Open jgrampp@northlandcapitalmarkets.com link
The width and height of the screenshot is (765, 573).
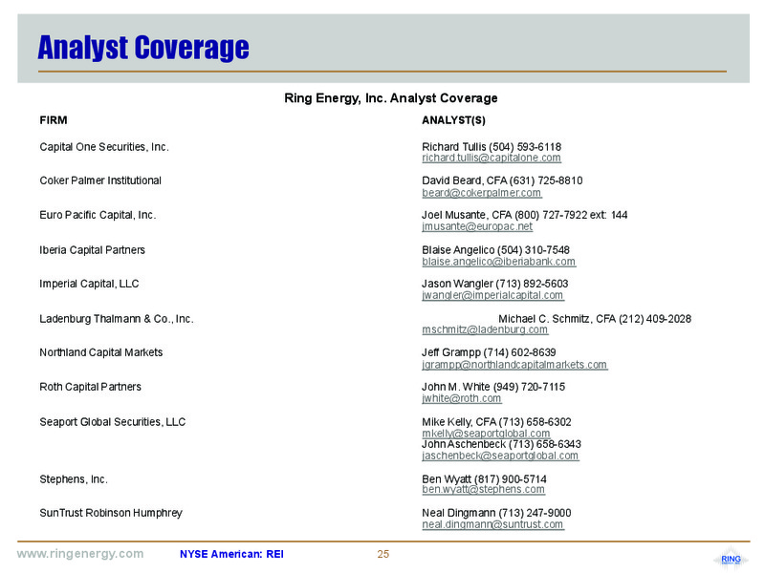coord(514,365)
